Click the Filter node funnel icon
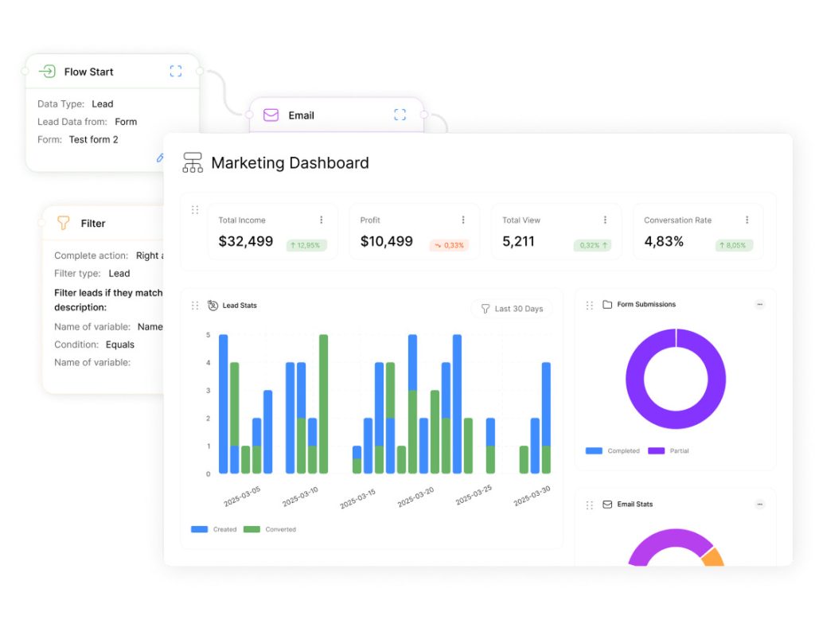The image size is (815, 620). 64,224
